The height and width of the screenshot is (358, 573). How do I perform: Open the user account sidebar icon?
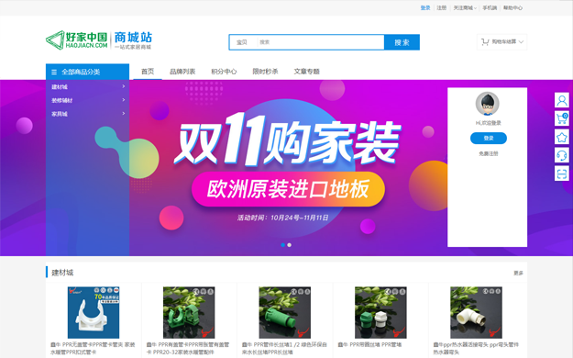(x=562, y=100)
